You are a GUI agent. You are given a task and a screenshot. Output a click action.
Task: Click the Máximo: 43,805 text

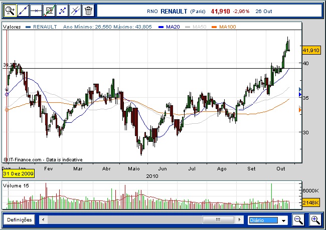(x=132, y=27)
